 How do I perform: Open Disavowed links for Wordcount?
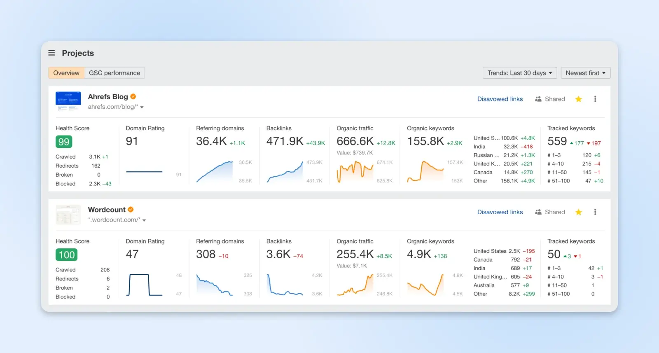click(500, 212)
